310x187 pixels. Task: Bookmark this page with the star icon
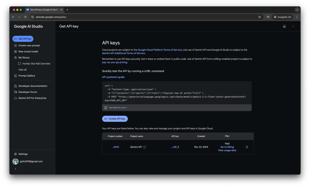coord(259,17)
